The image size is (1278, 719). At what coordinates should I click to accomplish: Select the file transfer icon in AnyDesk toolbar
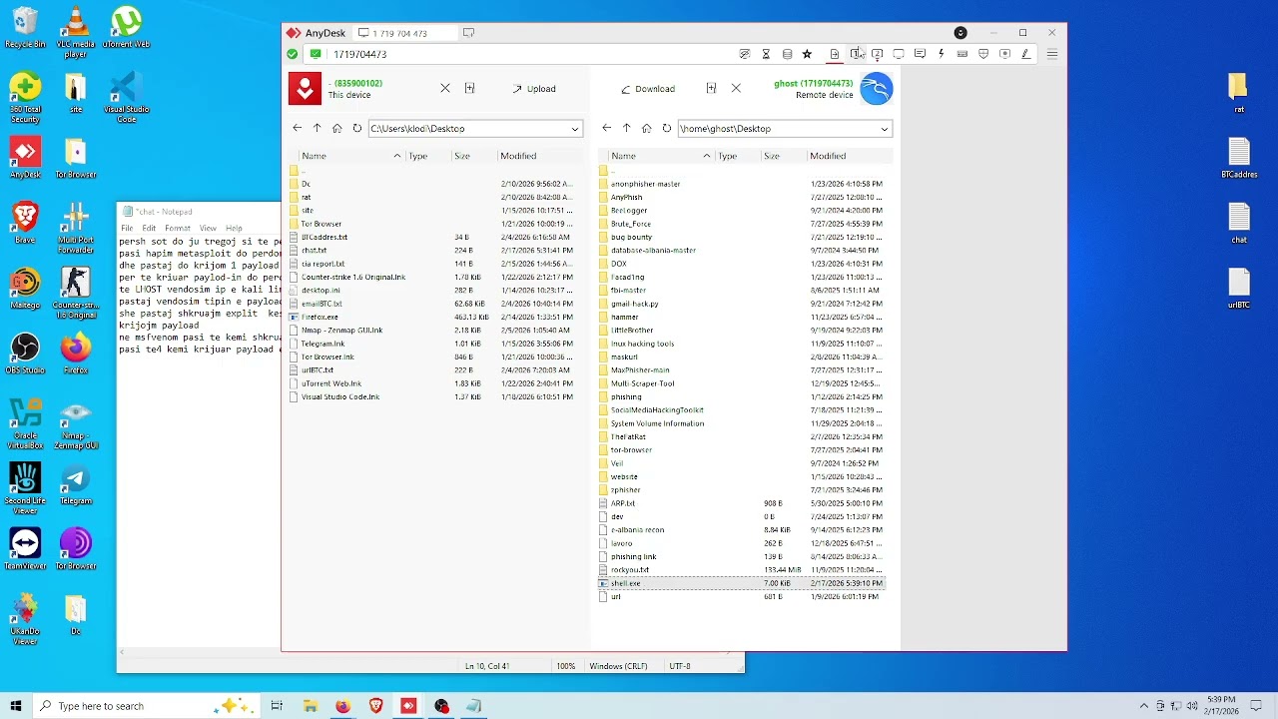(x=835, y=54)
